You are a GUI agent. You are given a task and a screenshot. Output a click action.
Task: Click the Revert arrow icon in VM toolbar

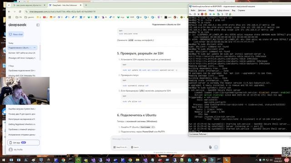click(222, 14)
